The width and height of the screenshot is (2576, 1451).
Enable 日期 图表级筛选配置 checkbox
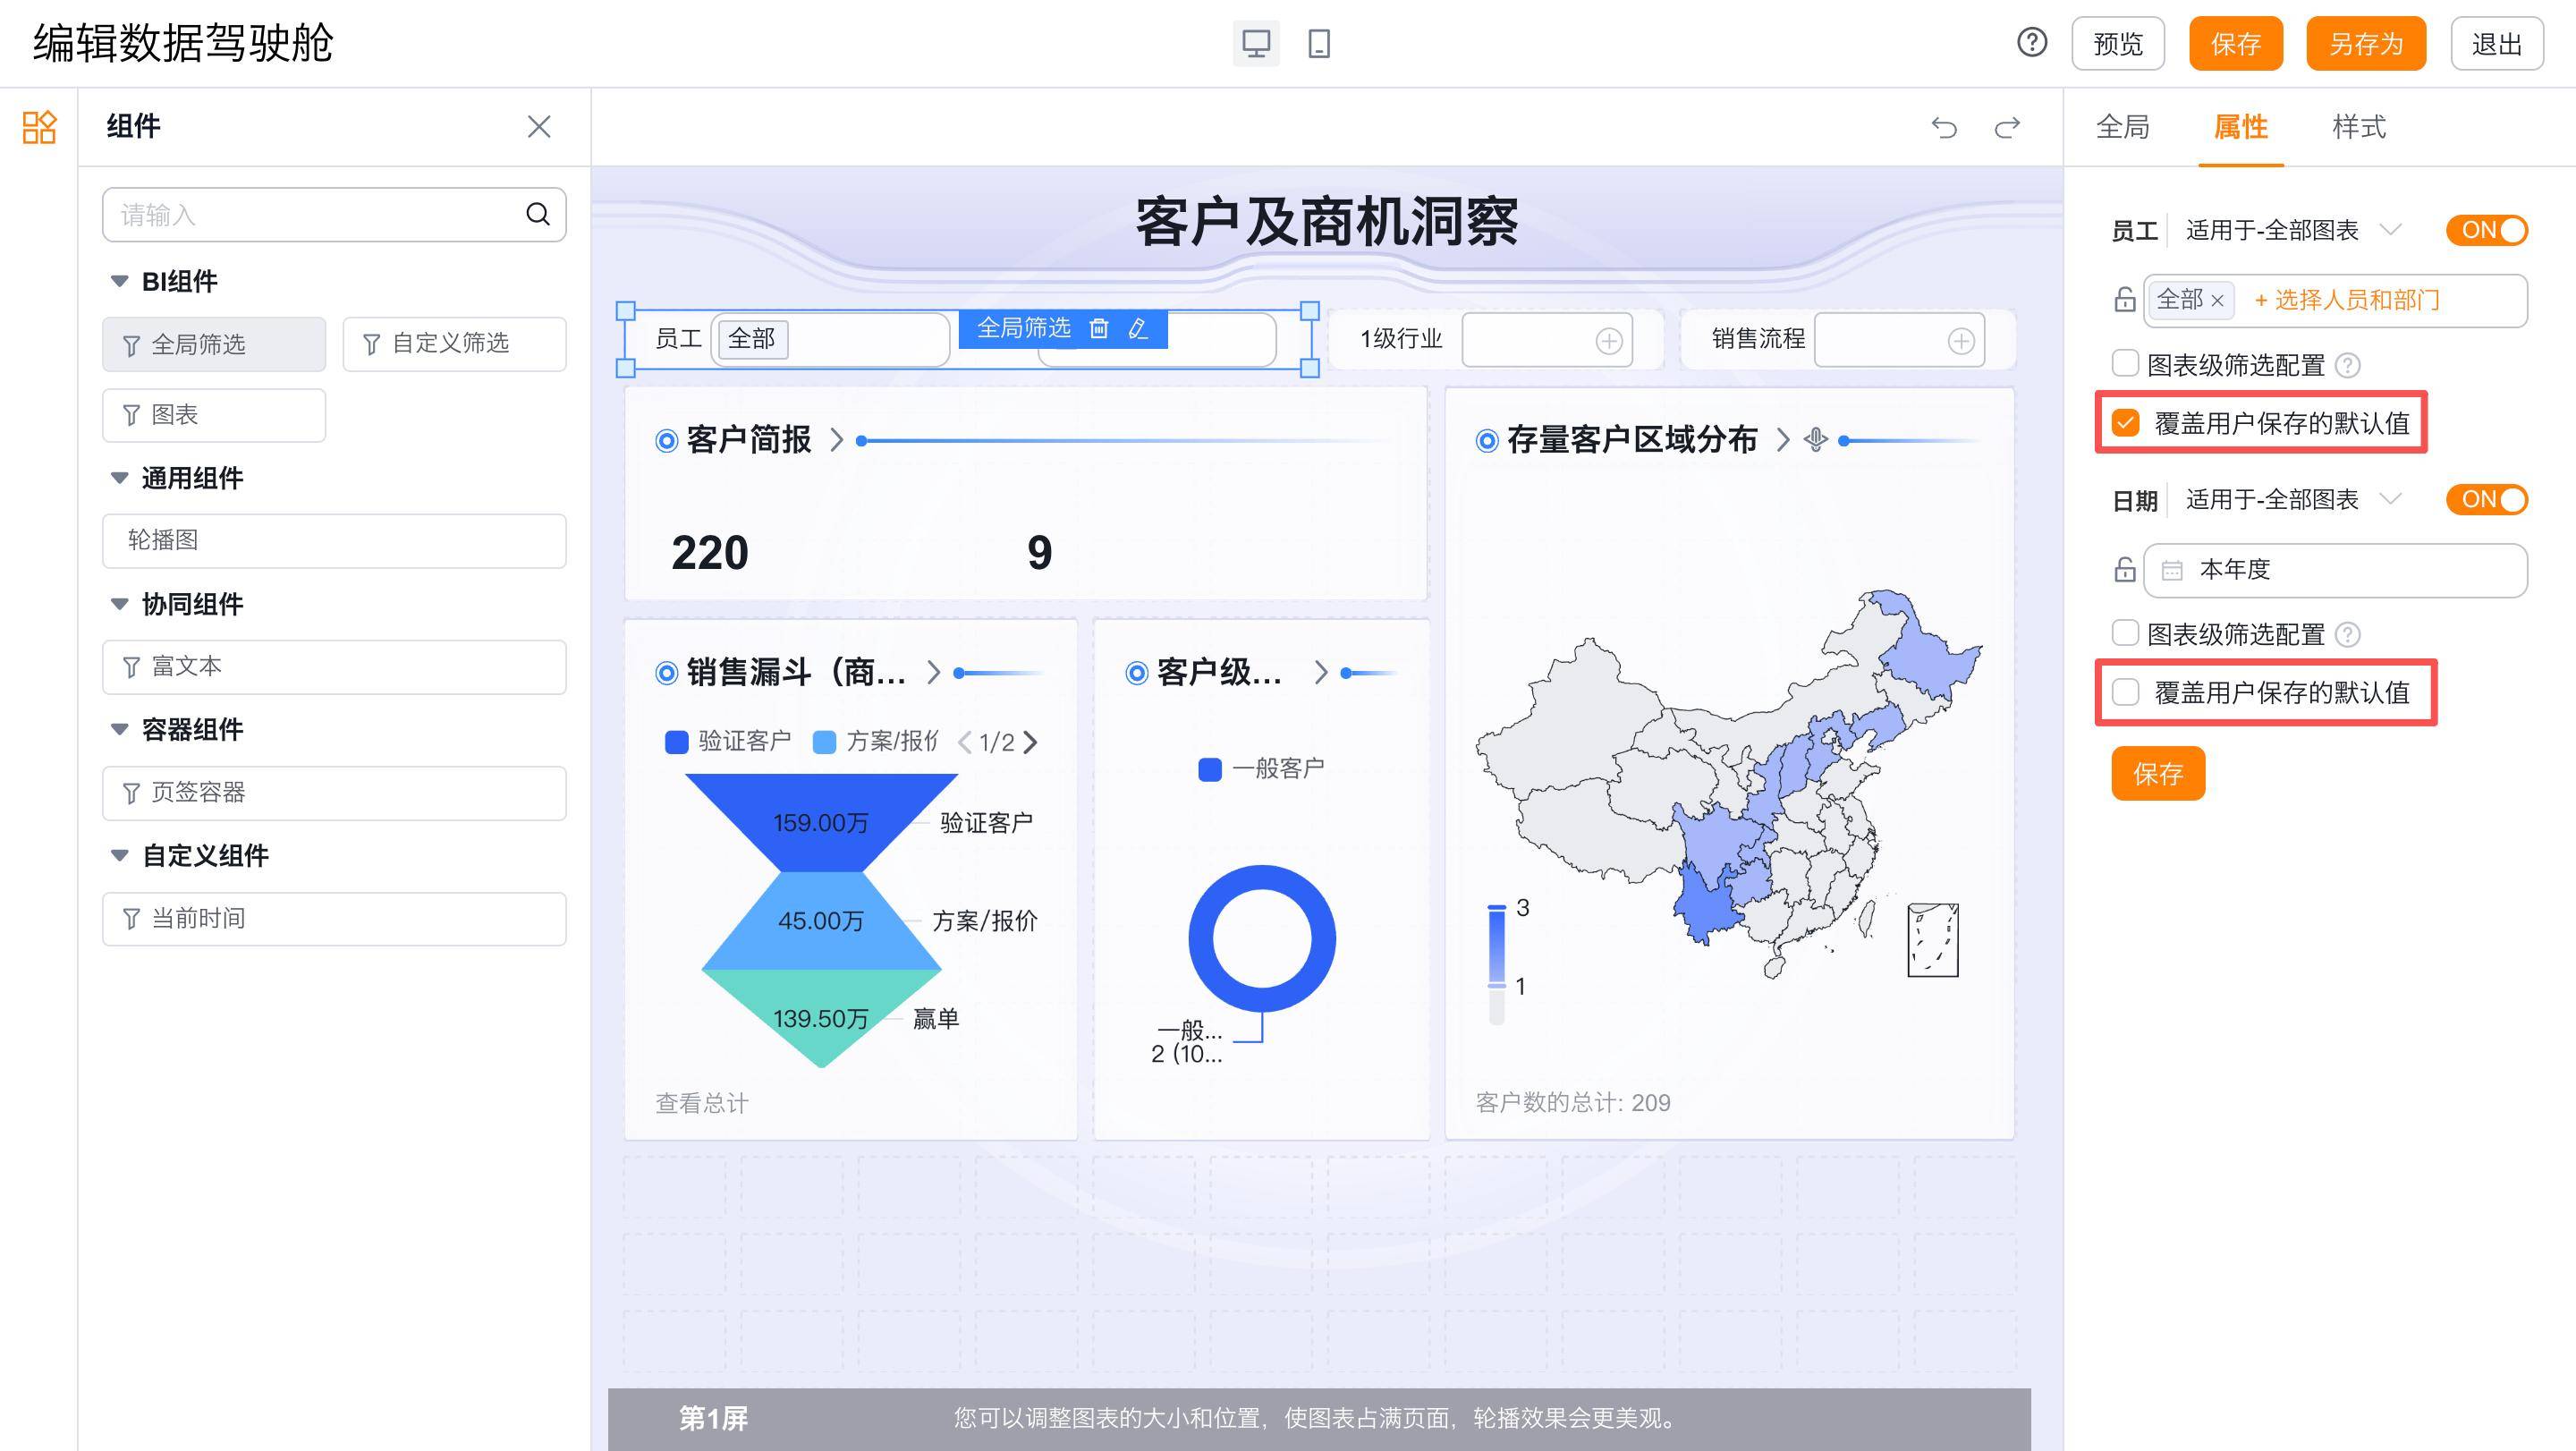(x=2124, y=633)
